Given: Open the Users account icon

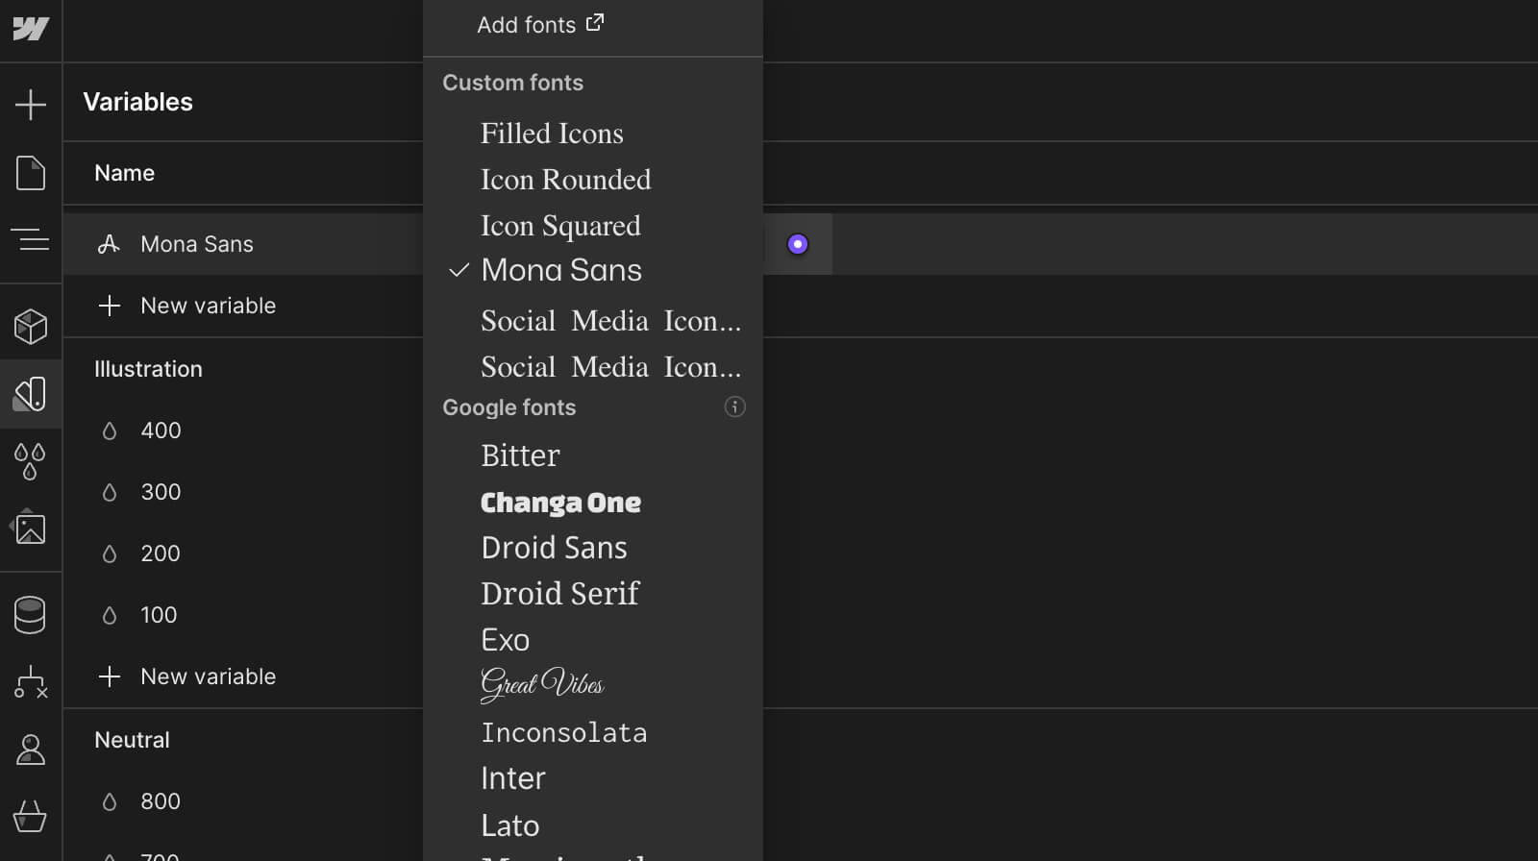Looking at the screenshot, I should [31, 750].
